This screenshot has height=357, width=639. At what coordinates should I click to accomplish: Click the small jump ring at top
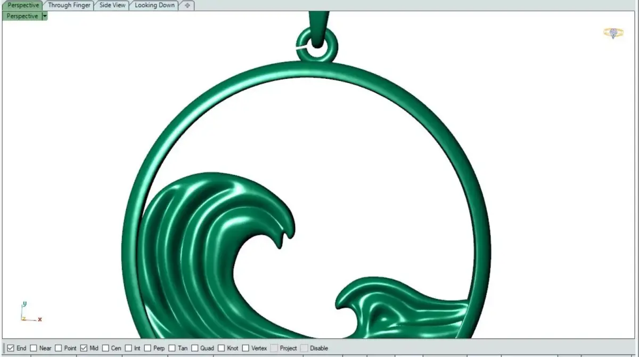point(316,45)
